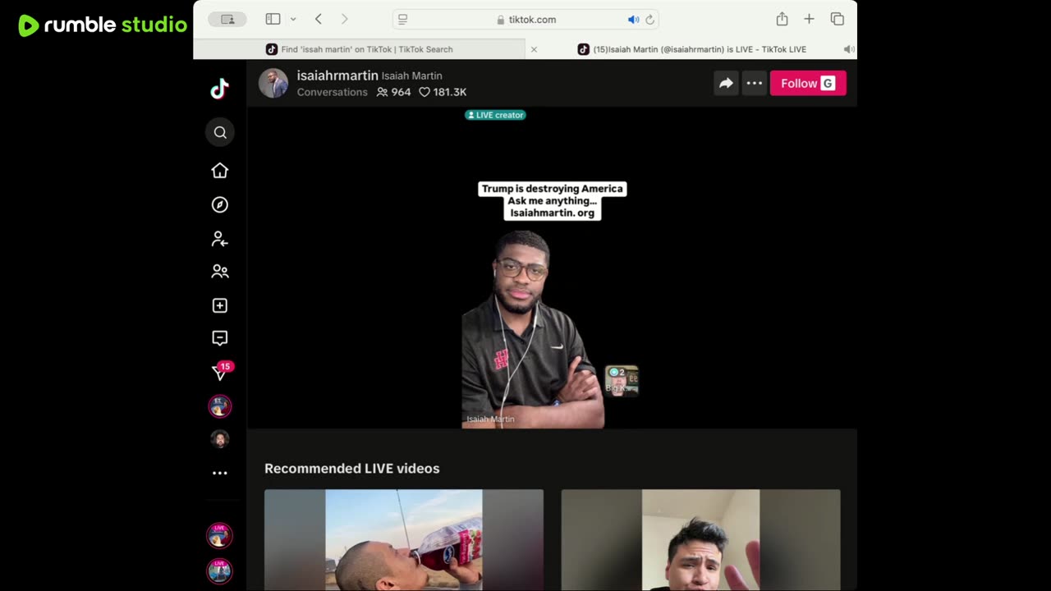This screenshot has width=1051, height=591.
Task: Follow isaiahrmartin with the Follow button
Action: (808, 83)
